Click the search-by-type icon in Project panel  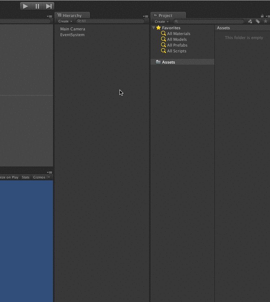[250, 21]
